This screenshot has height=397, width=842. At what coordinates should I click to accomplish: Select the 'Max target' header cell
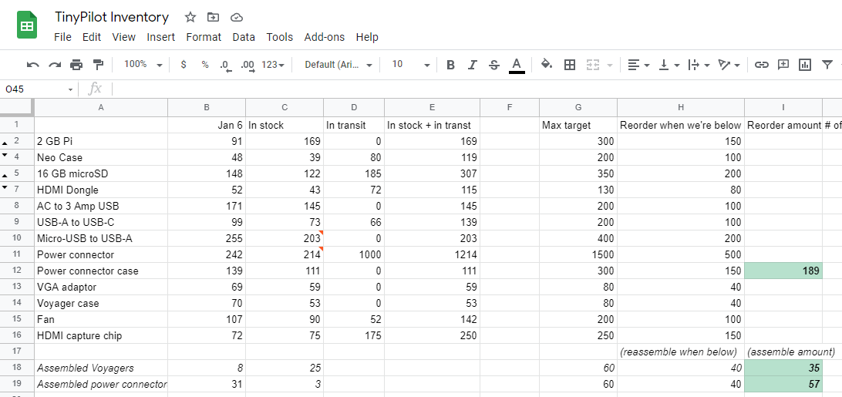[x=578, y=125]
